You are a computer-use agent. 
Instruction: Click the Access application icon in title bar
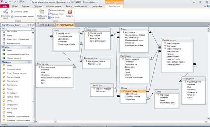1,2
